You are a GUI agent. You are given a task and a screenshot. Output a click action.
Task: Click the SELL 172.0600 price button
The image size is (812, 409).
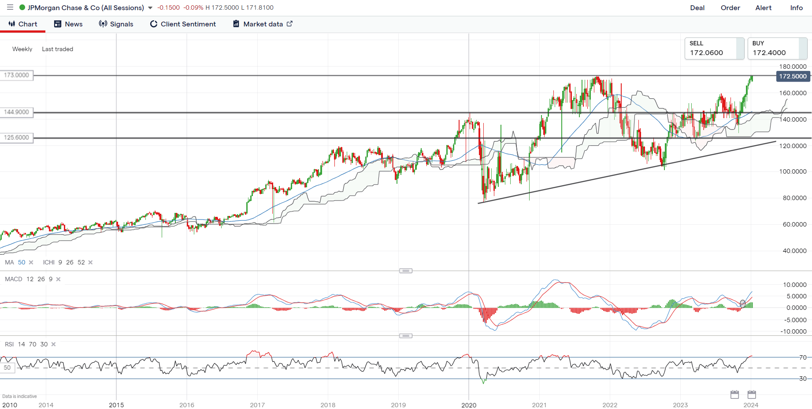[714, 48]
